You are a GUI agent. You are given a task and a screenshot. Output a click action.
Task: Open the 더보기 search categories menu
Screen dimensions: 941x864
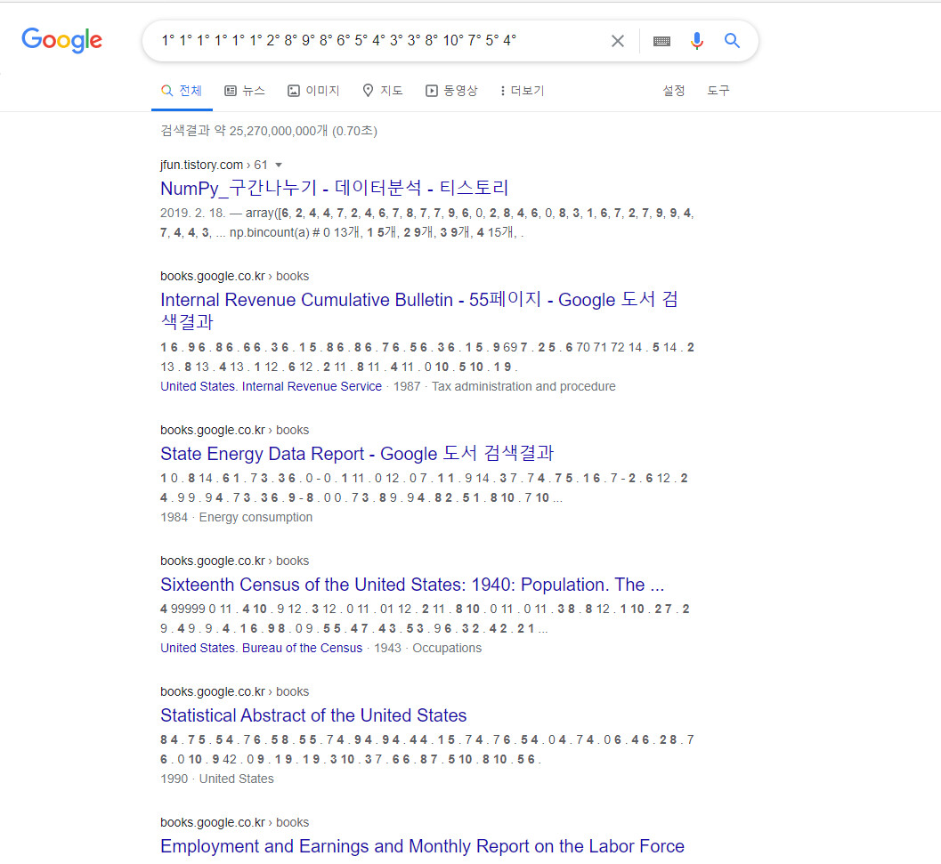[527, 90]
